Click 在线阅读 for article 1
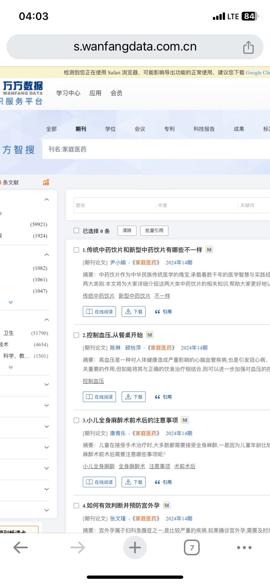Viewport: 270px width, 584px height. point(99,312)
